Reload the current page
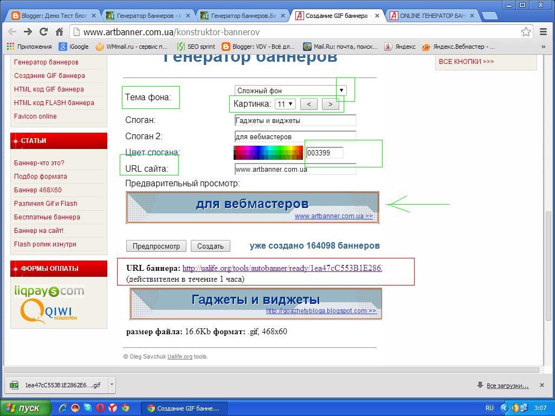555x416 pixels. tap(43, 32)
